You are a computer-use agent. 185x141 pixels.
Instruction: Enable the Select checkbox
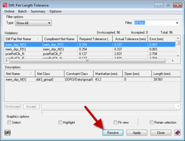pos(9,122)
